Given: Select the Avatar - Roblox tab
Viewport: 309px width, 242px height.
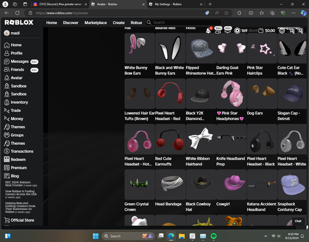Looking at the screenshot, I should (x=118, y=4).
